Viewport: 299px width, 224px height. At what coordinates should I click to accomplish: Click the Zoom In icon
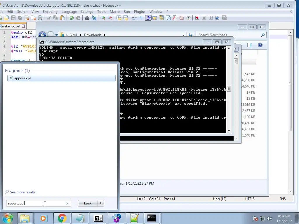pos(103,18)
